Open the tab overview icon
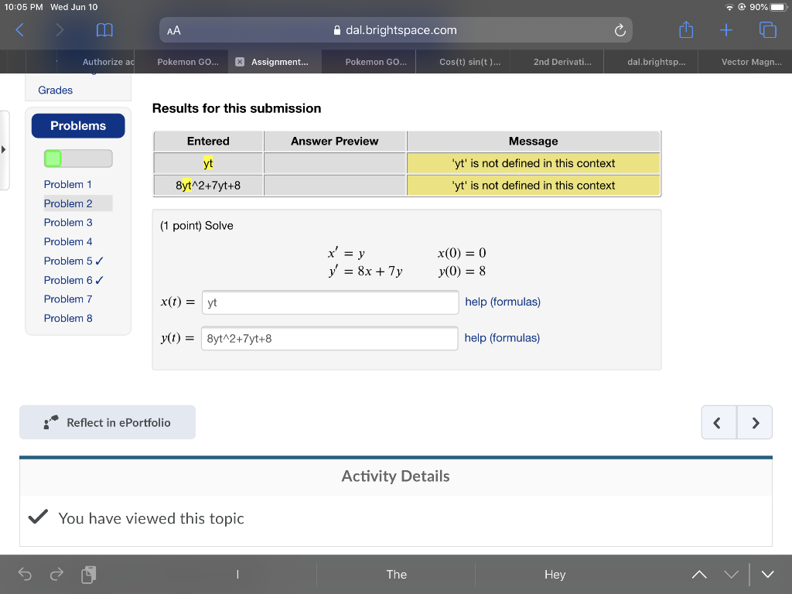 pyautogui.click(x=766, y=29)
